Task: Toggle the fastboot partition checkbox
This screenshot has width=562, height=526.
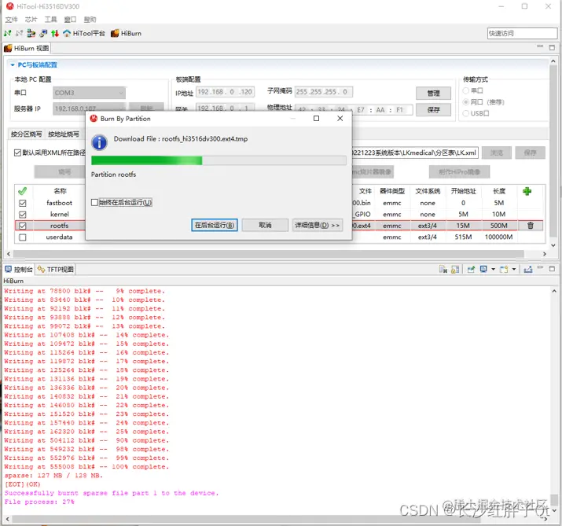Action: pos(23,203)
